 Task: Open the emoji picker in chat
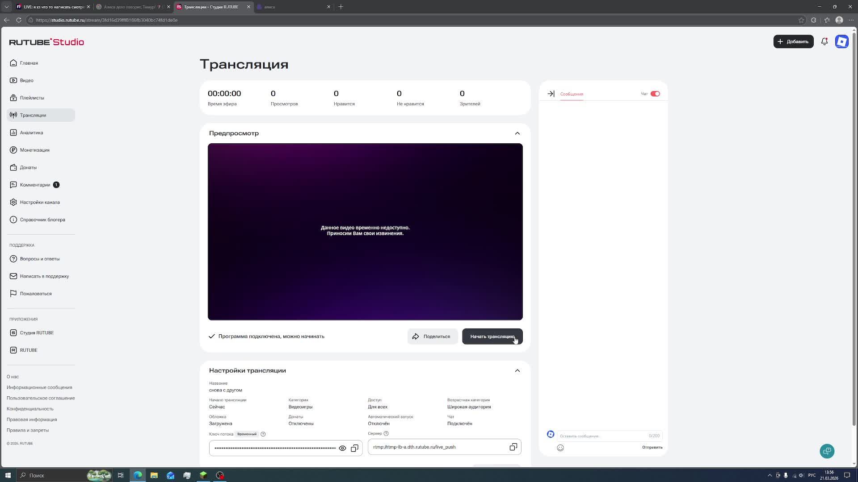[x=560, y=448]
